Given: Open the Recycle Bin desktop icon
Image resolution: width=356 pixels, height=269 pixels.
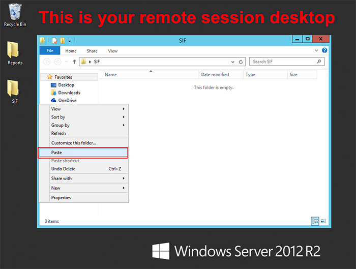Looking at the screenshot, I should tap(15, 12).
